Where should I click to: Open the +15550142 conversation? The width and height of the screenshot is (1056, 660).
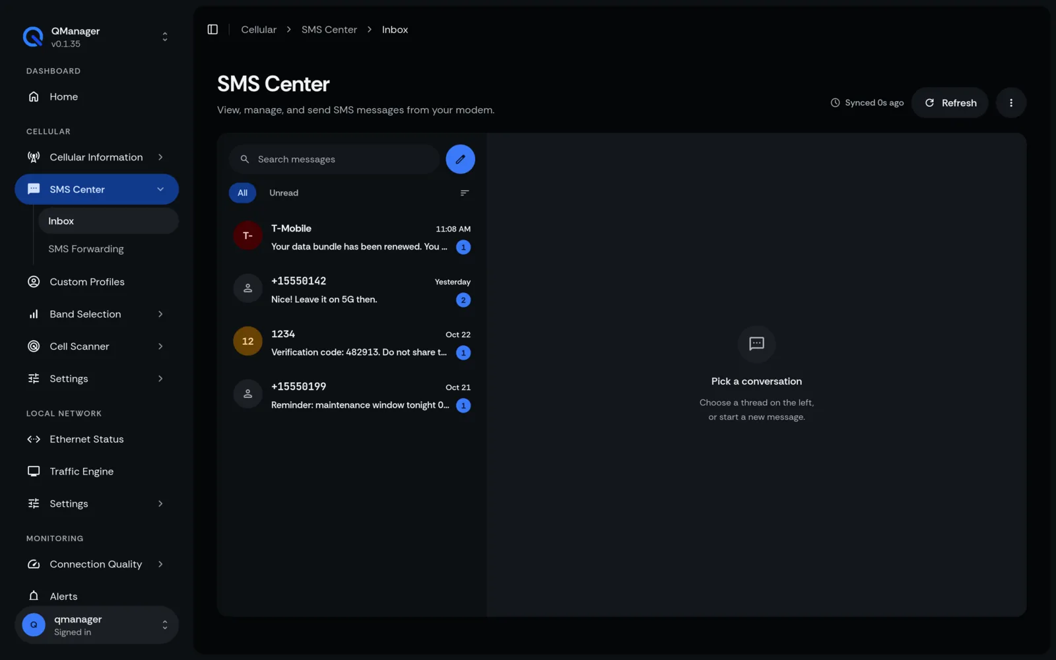pyautogui.click(x=351, y=290)
